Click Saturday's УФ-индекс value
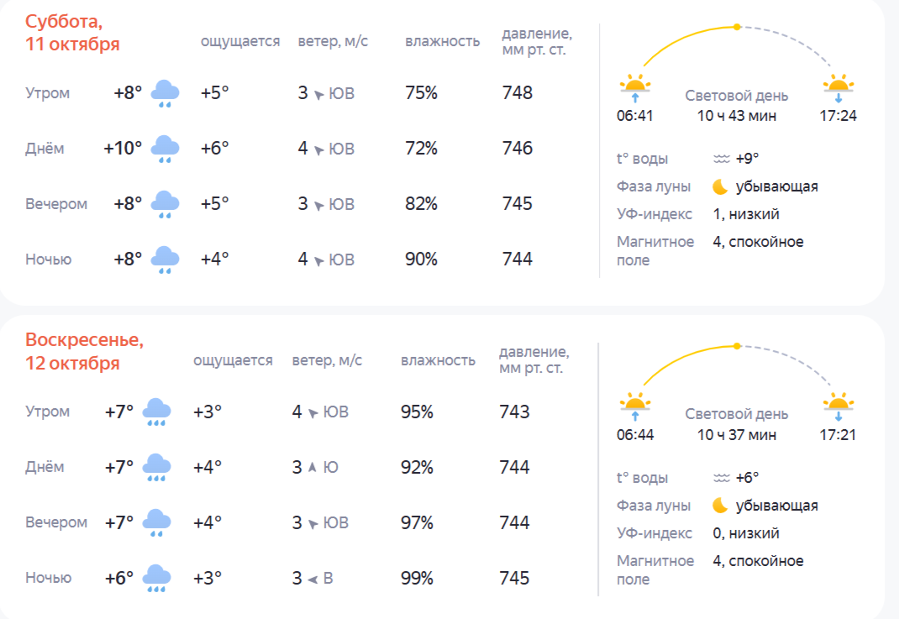The height and width of the screenshot is (619, 899). coord(746,214)
